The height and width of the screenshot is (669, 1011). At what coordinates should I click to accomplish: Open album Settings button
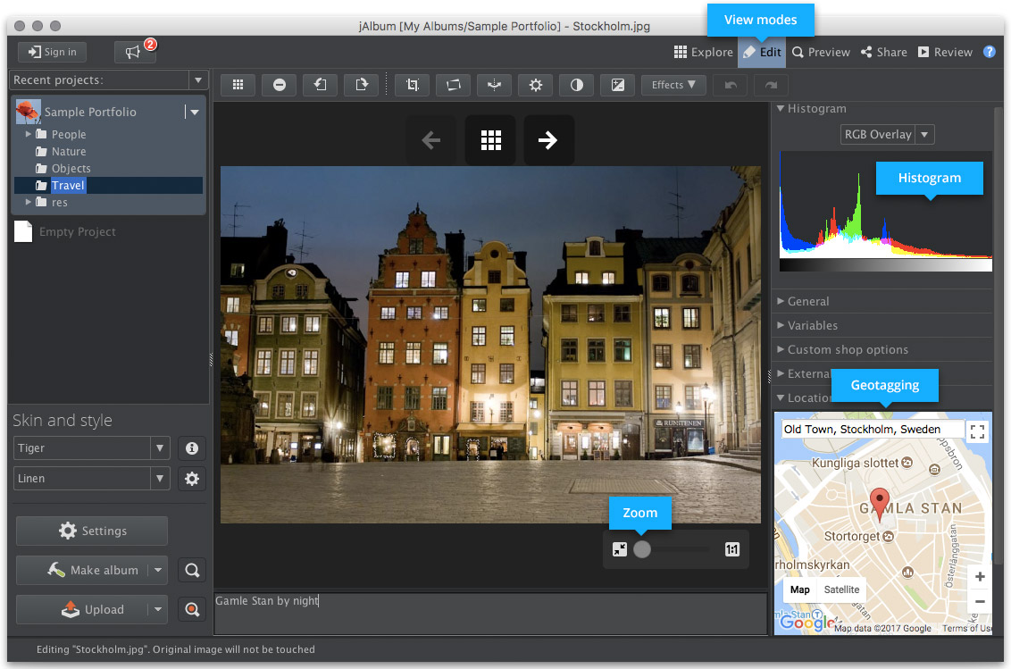point(92,531)
